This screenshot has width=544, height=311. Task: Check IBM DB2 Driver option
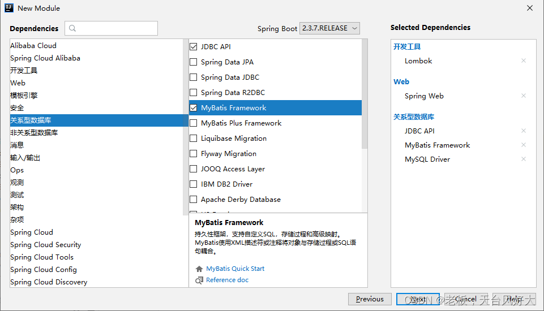194,184
